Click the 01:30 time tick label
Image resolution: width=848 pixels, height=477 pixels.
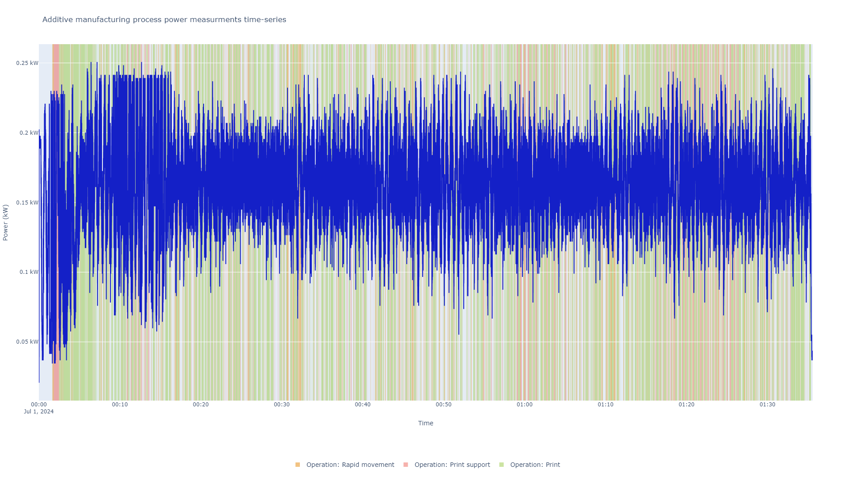(768, 405)
